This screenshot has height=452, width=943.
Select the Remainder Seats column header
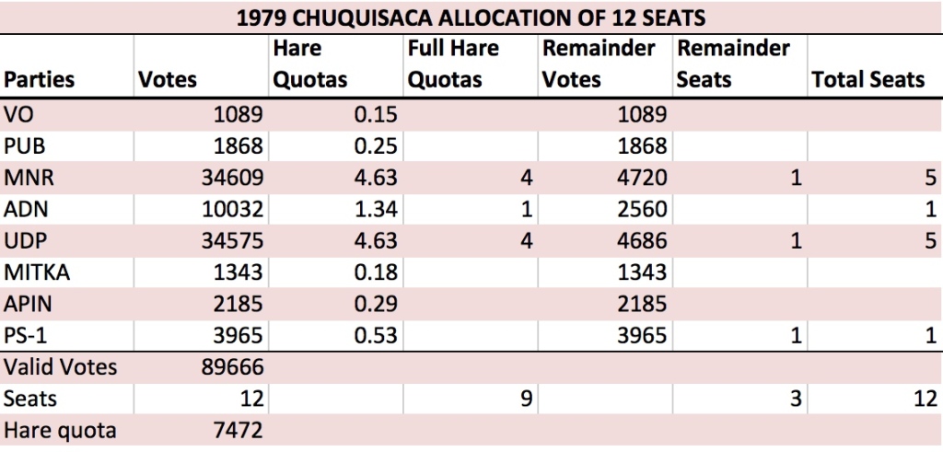pos(733,64)
